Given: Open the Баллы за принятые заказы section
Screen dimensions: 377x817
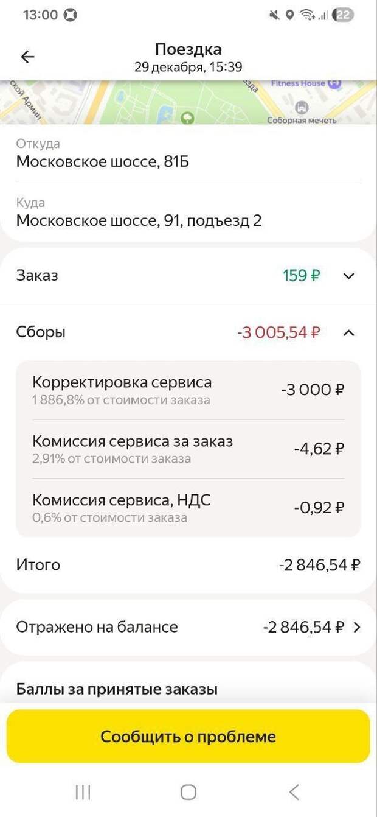Looking at the screenshot, I should coord(117,690).
